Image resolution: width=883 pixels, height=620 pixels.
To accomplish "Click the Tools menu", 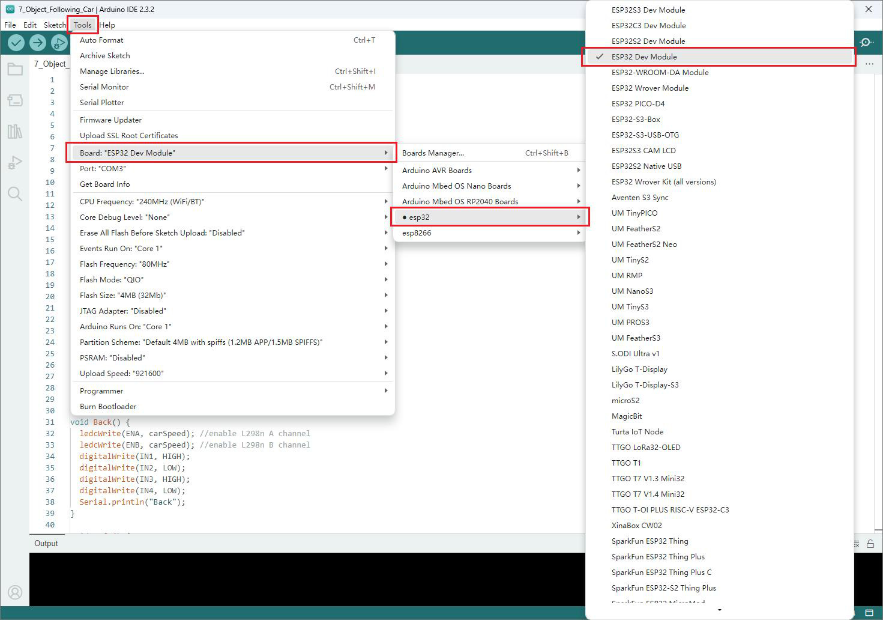I will (83, 25).
